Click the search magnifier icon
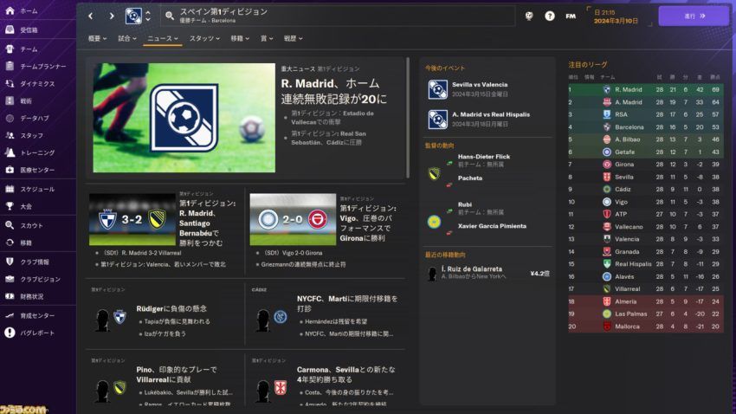Screen dimensions: 736x414 tap(170, 16)
